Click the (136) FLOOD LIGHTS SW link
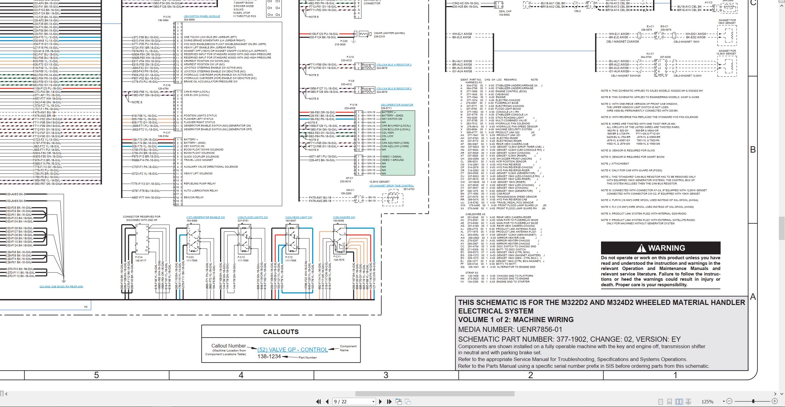The image size is (785, 407). point(253,217)
